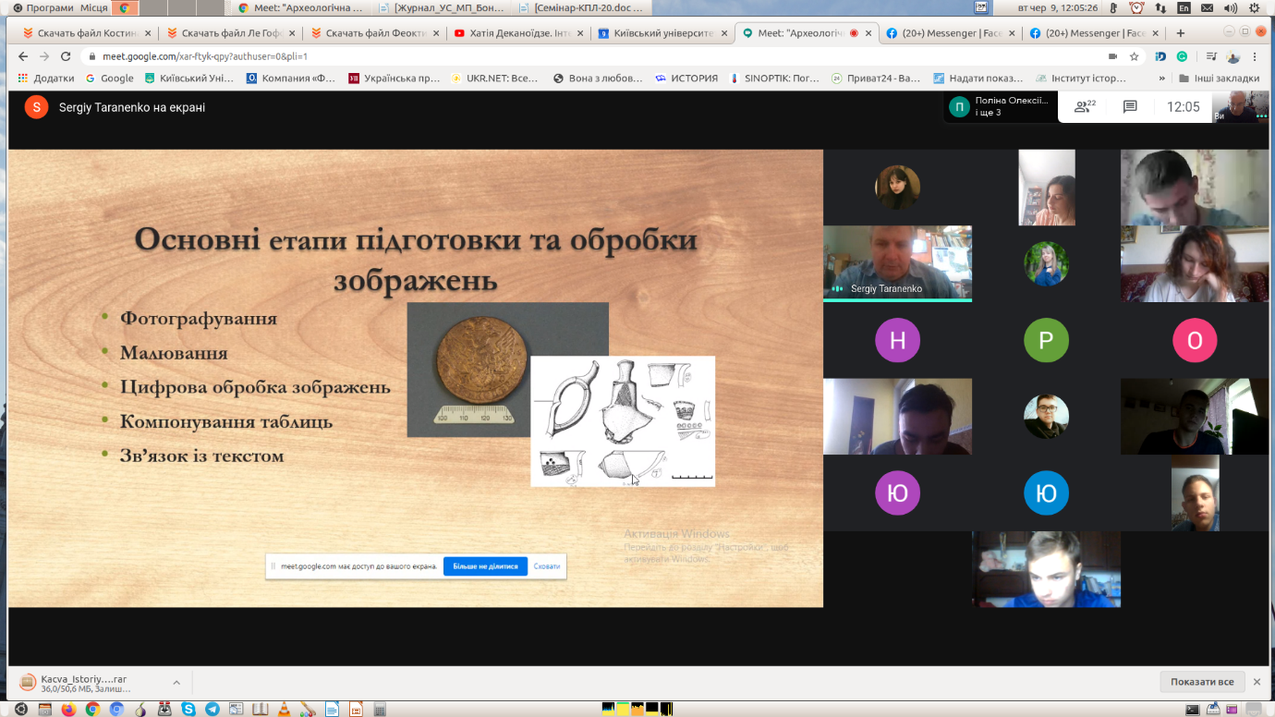Bookmark this page with the star icon

1134,56
